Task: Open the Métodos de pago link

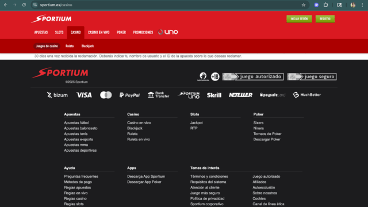Action: tap(78, 182)
